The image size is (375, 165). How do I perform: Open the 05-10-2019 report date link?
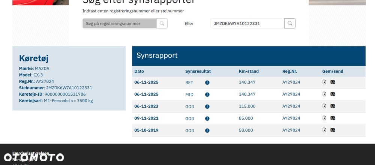coord(146,130)
